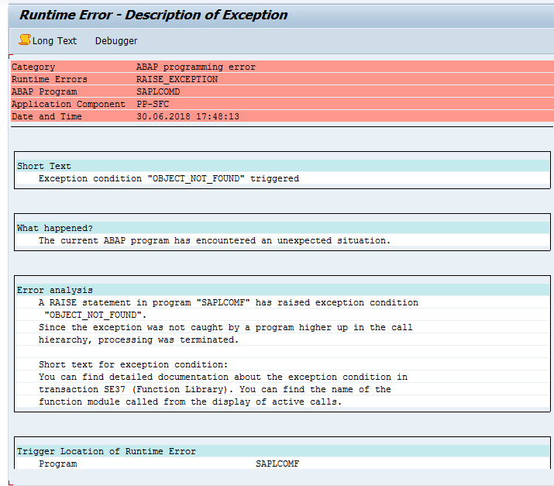The height and width of the screenshot is (486, 554).
Task: Select the unexpected situation description line
Action: (215, 240)
